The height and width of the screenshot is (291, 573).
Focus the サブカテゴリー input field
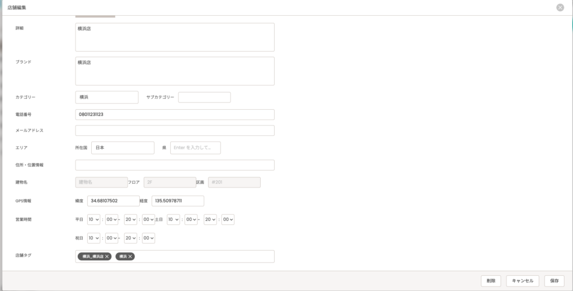tap(204, 97)
